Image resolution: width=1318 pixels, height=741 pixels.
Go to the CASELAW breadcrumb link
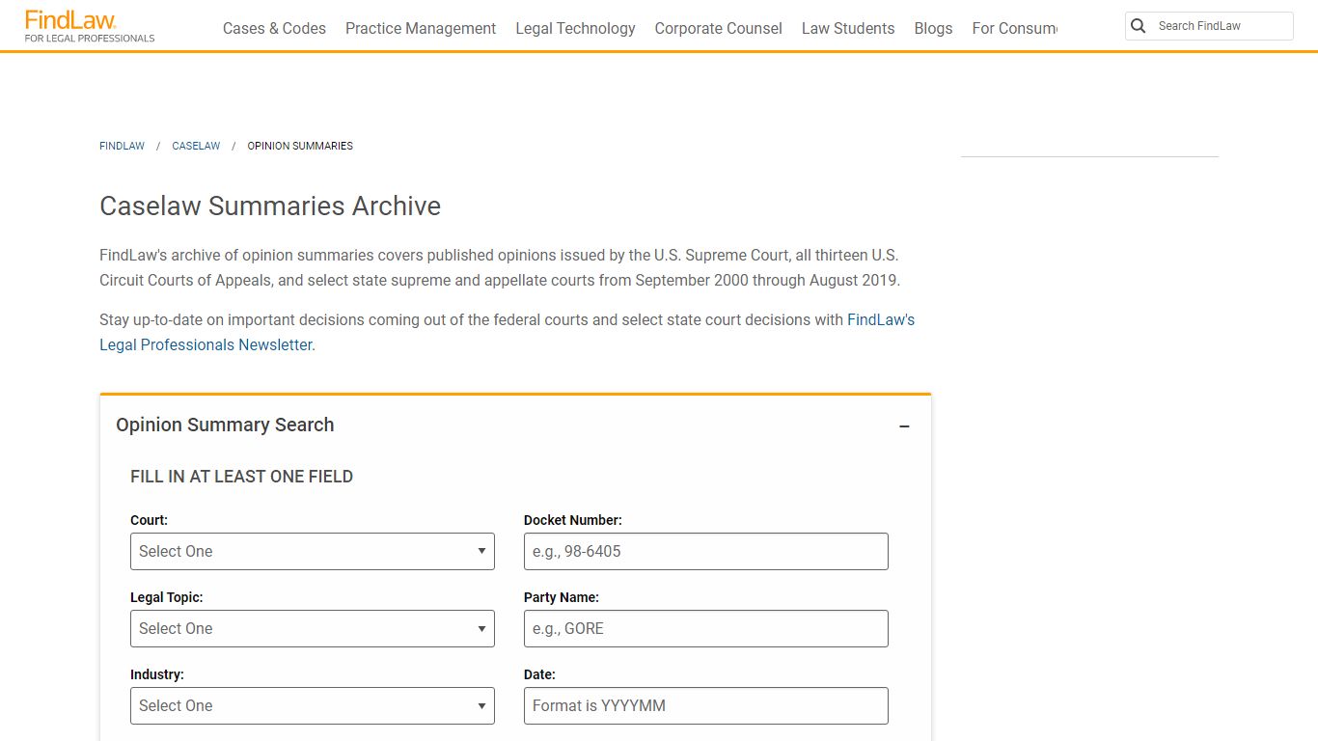click(196, 146)
